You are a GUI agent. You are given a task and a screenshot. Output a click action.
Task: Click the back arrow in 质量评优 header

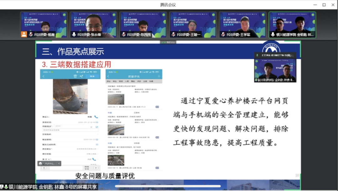pyautogui.click(x=108, y=76)
